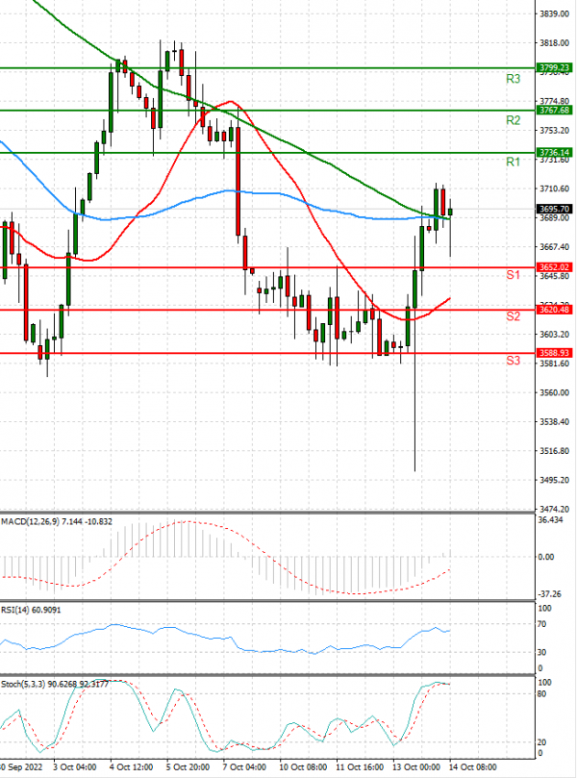Click the MACD 36.434 scale value
This screenshot has width=577, height=778.
[551, 520]
